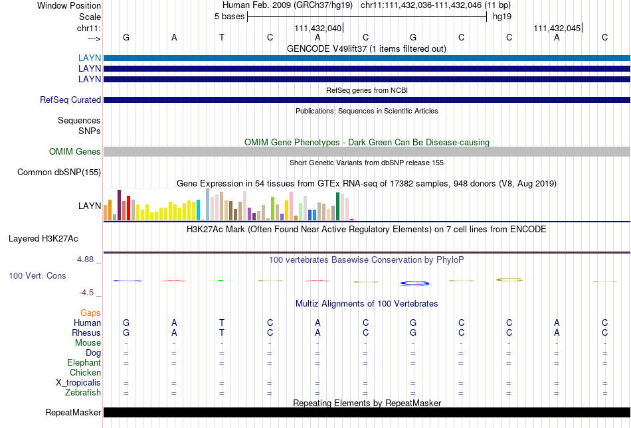Click the gray OMIM Genes item bar

click(x=367, y=151)
